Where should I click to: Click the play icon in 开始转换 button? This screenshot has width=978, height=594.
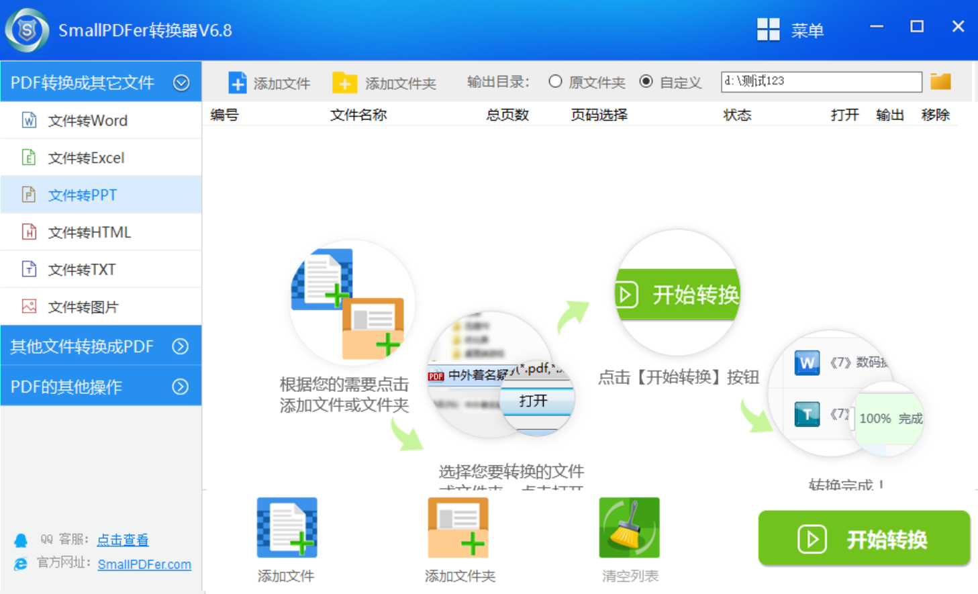pyautogui.click(x=812, y=539)
